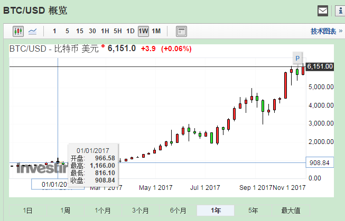
Task: Click the 6,151.00 current price label
Action: click(320, 66)
